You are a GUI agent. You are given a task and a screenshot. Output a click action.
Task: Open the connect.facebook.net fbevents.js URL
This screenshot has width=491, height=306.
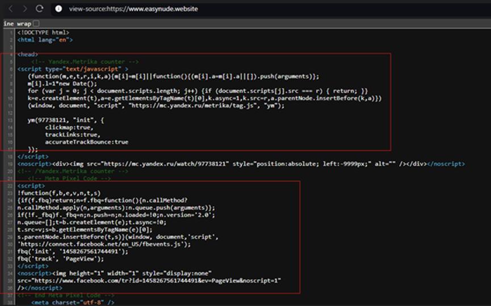coord(102,244)
